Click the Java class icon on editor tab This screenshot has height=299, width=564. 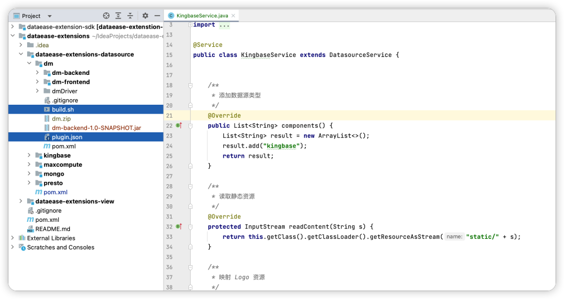(171, 16)
